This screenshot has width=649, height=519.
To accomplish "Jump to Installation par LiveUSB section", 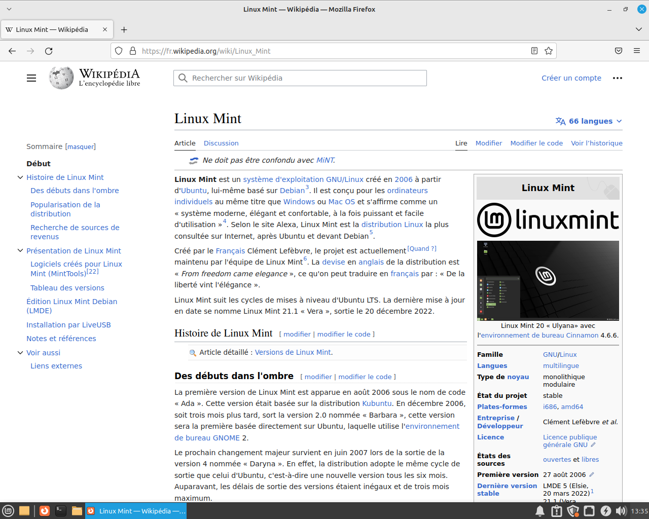I will (x=68, y=325).
